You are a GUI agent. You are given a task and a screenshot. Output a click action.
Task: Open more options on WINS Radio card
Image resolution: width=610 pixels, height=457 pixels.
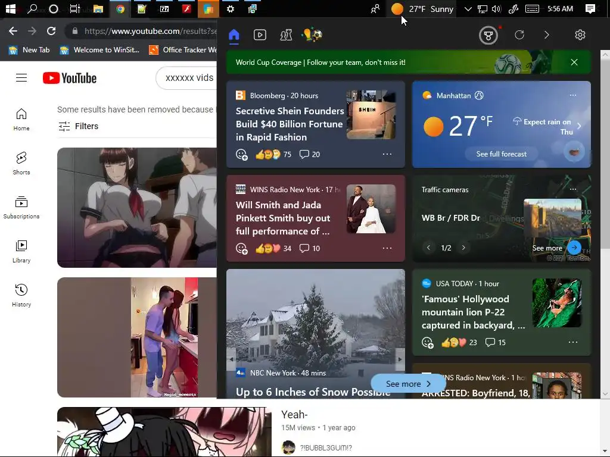pyautogui.click(x=387, y=248)
